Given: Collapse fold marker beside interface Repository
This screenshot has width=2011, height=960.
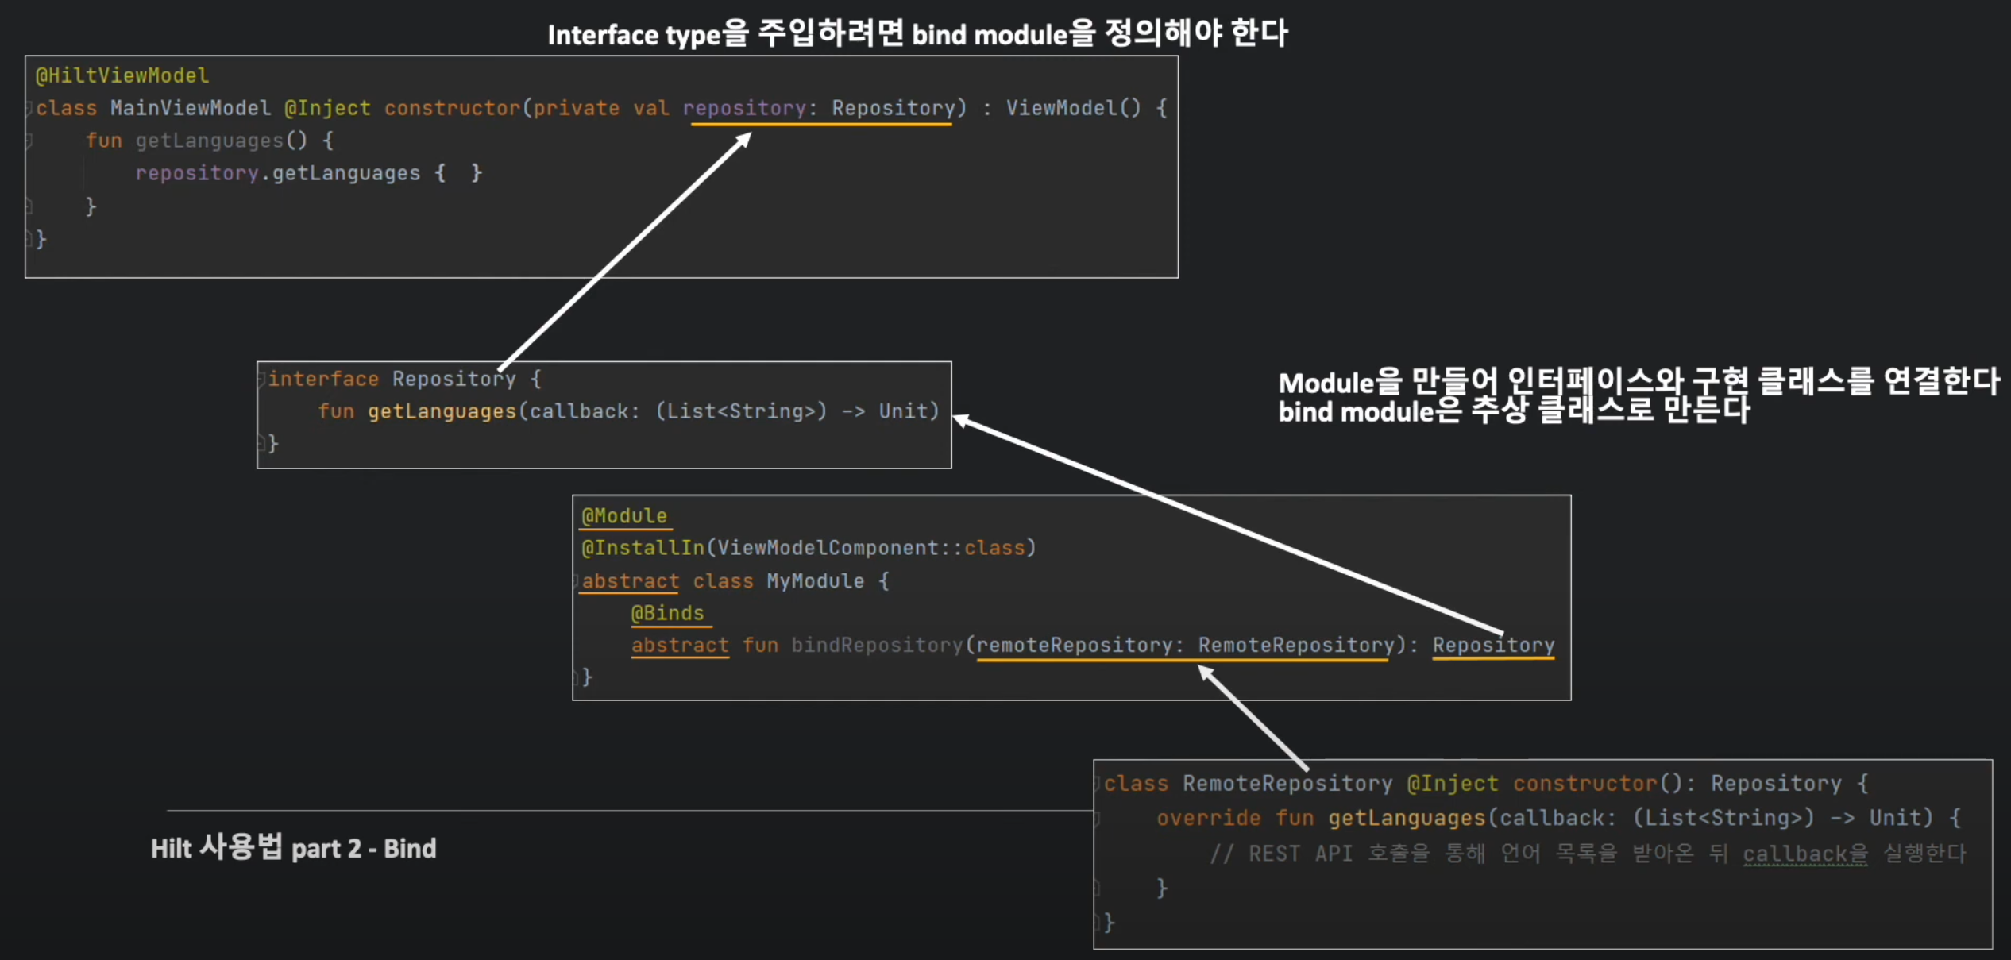Looking at the screenshot, I should point(261,379).
